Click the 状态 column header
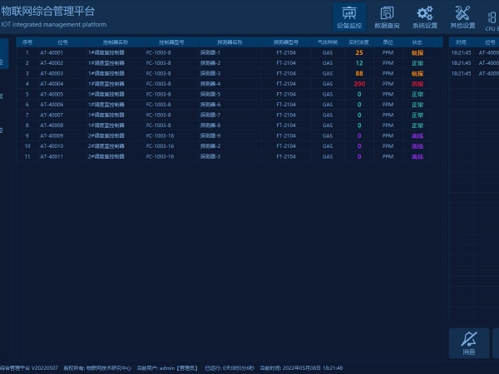Viewport: 499px width, 374px height. (417, 42)
